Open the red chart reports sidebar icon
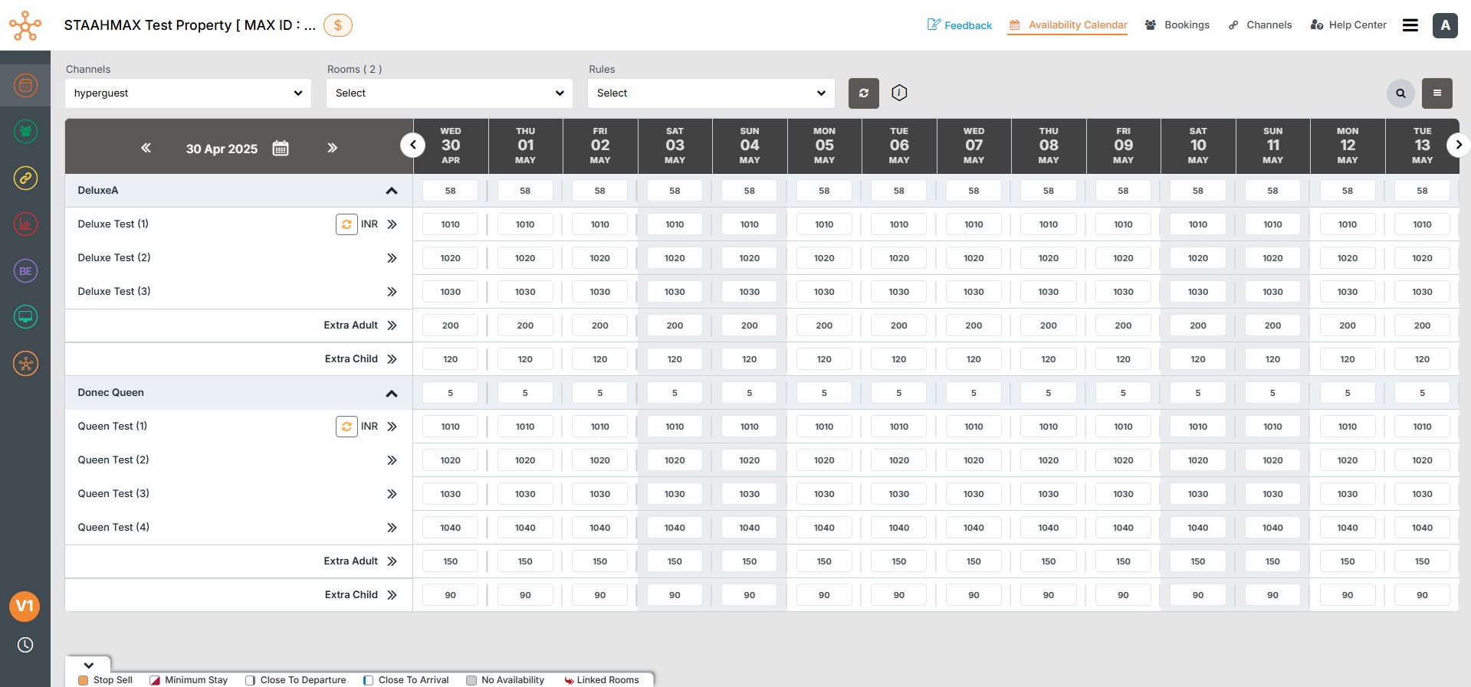The image size is (1471, 687). tap(25, 224)
